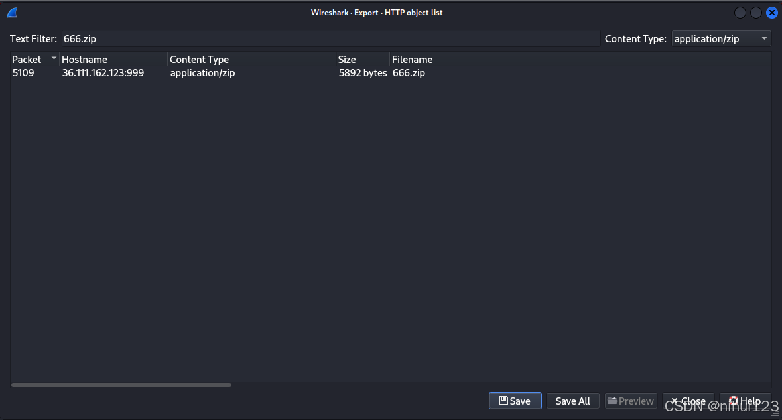This screenshot has height=420, width=782.
Task: Sort by the Filename column header
Action: [x=580, y=59]
